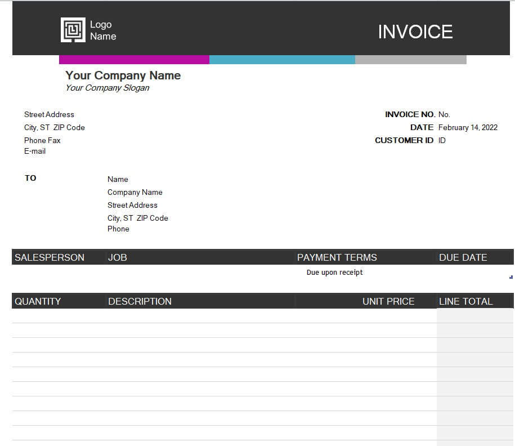Screen dimensions: 515x446
Task: Select the "Logo Name" text beside the logo
Action: tap(103, 30)
